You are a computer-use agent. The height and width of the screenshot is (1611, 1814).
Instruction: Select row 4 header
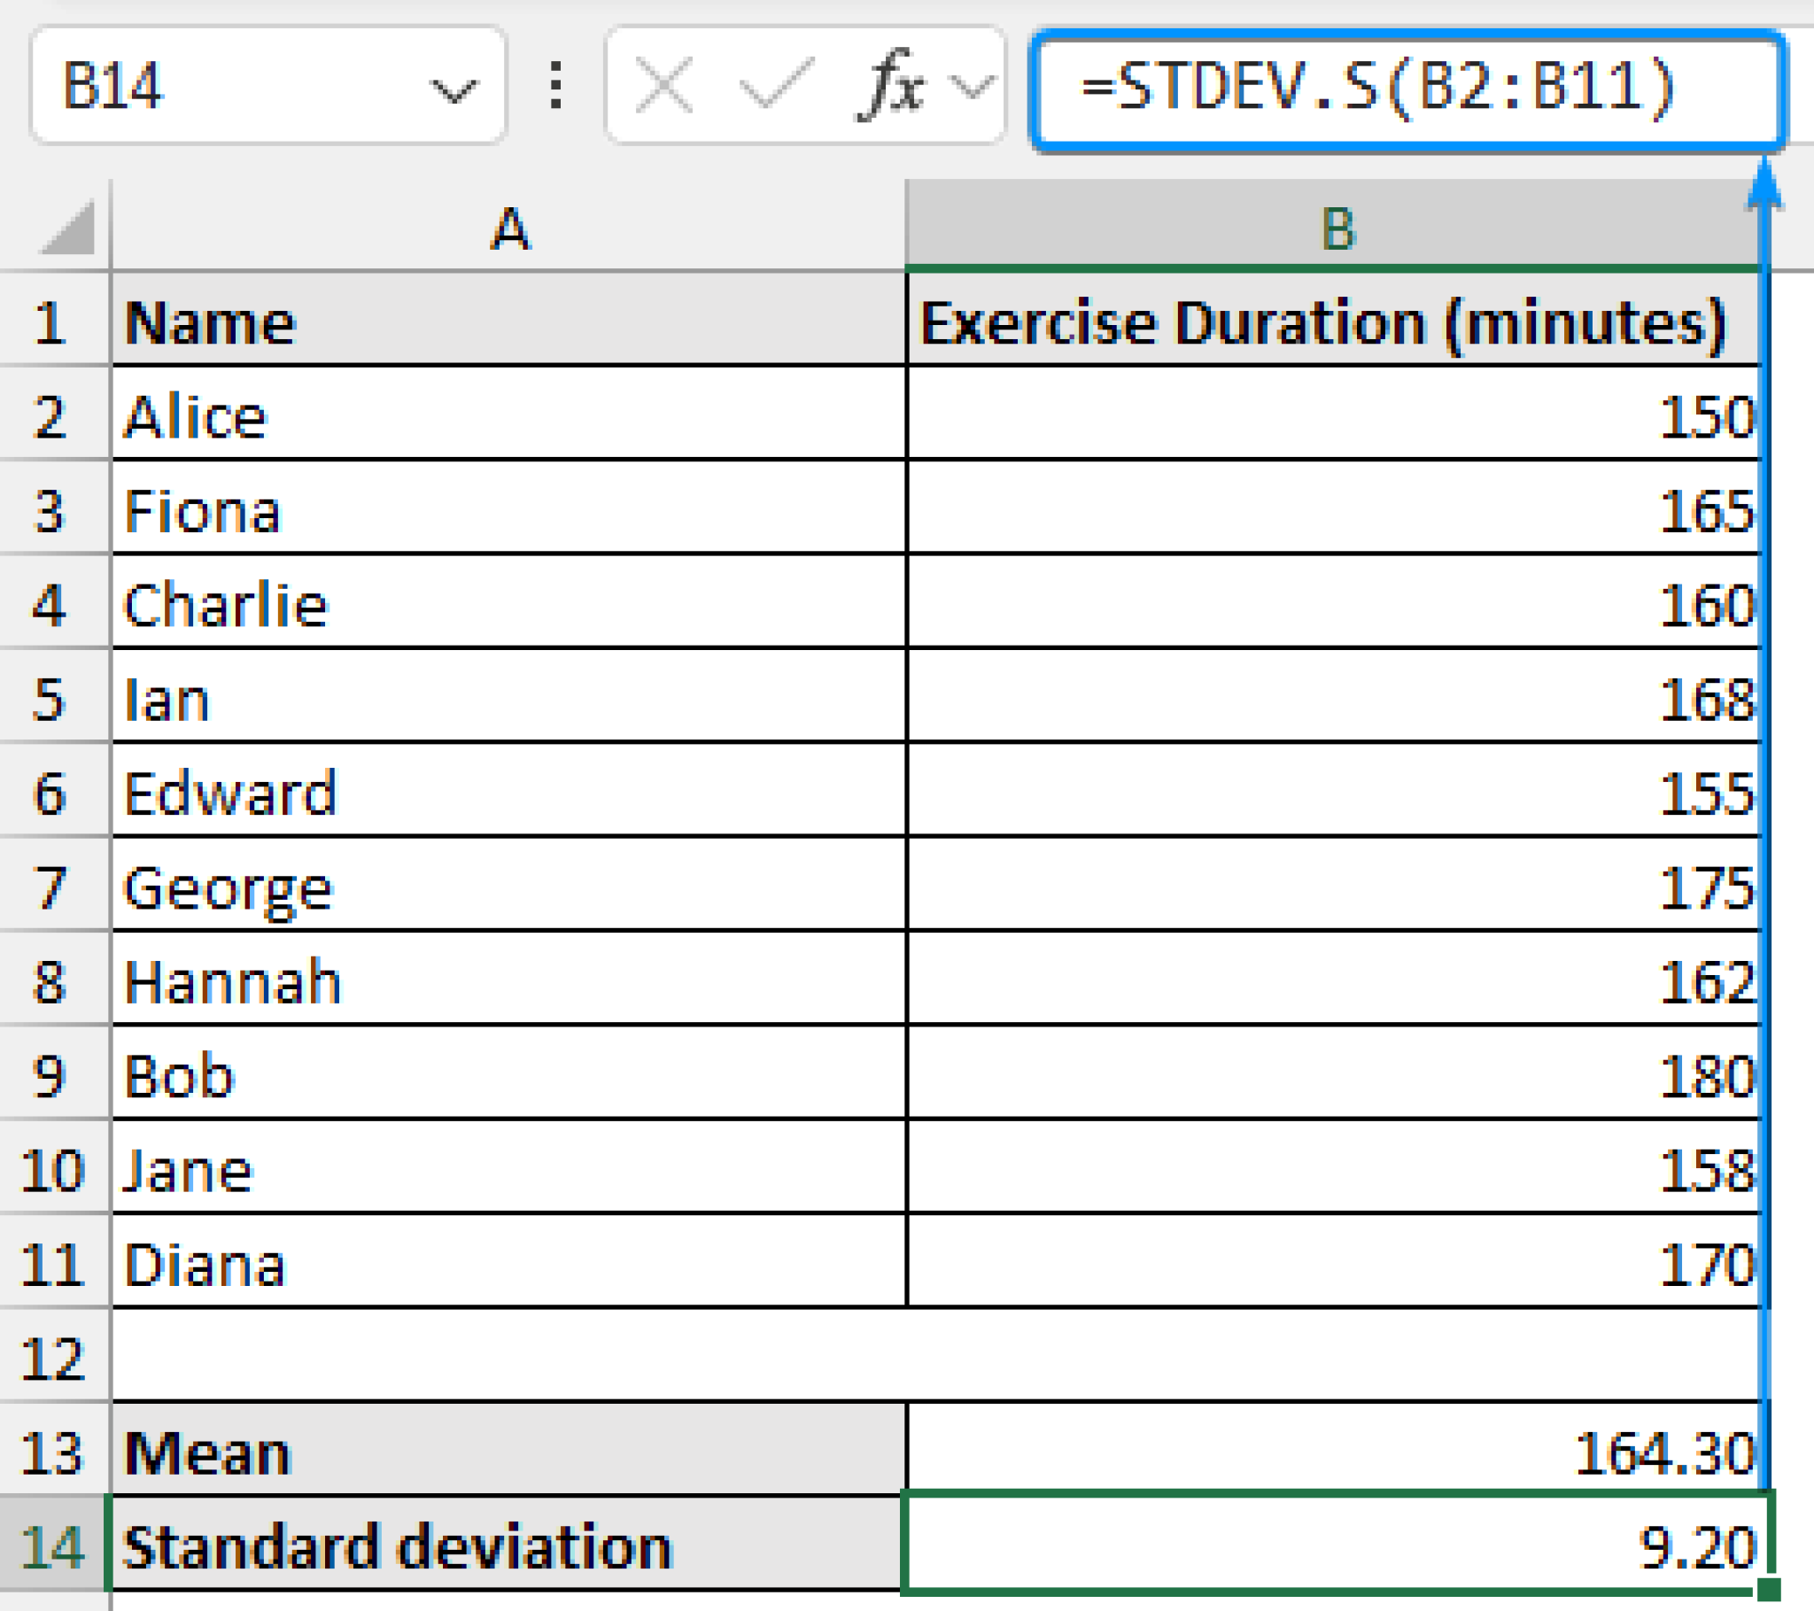click(x=54, y=601)
